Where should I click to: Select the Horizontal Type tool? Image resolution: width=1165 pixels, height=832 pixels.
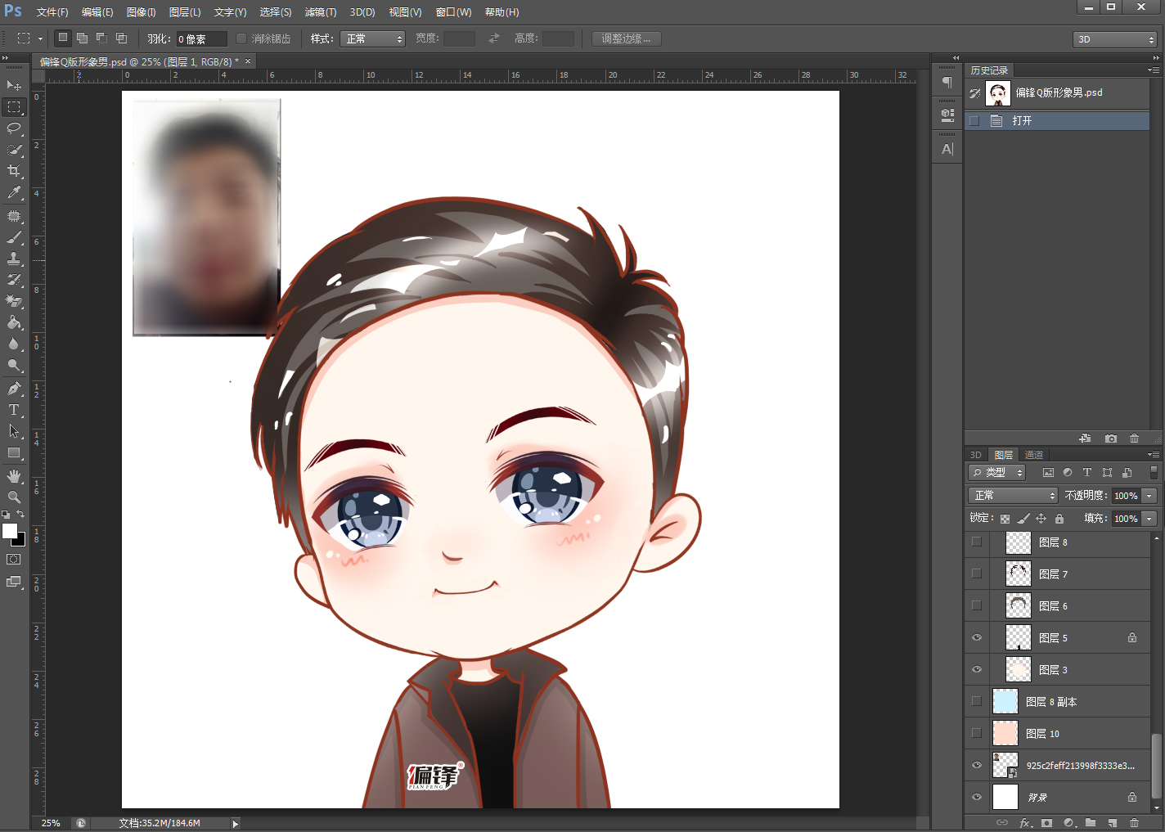tap(14, 411)
